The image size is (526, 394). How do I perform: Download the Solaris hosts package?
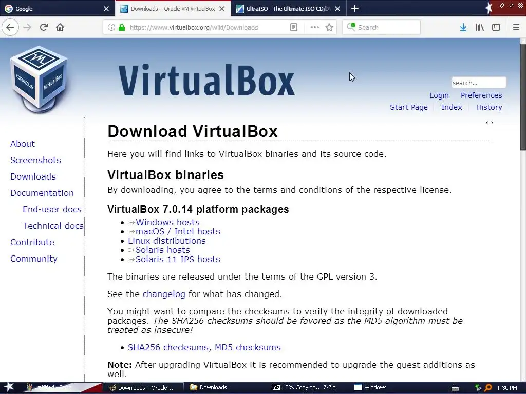coord(163,250)
